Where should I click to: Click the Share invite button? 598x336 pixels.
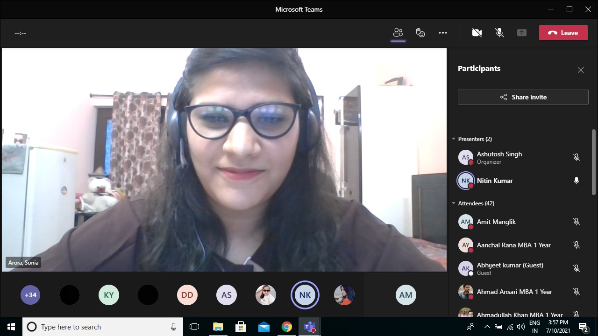point(523,97)
